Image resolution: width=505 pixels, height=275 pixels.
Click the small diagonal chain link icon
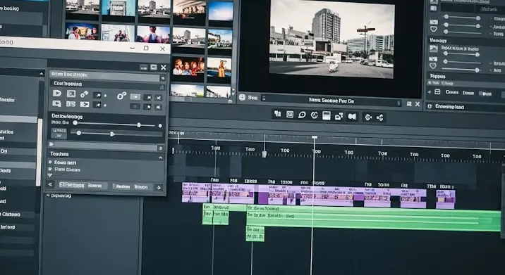[85, 94]
